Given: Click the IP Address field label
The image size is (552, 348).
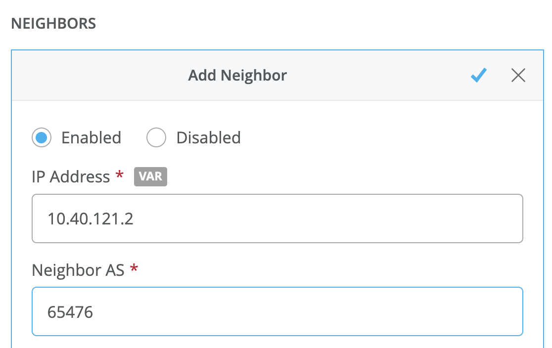Looking at the screenshot, I should (71, 177).
